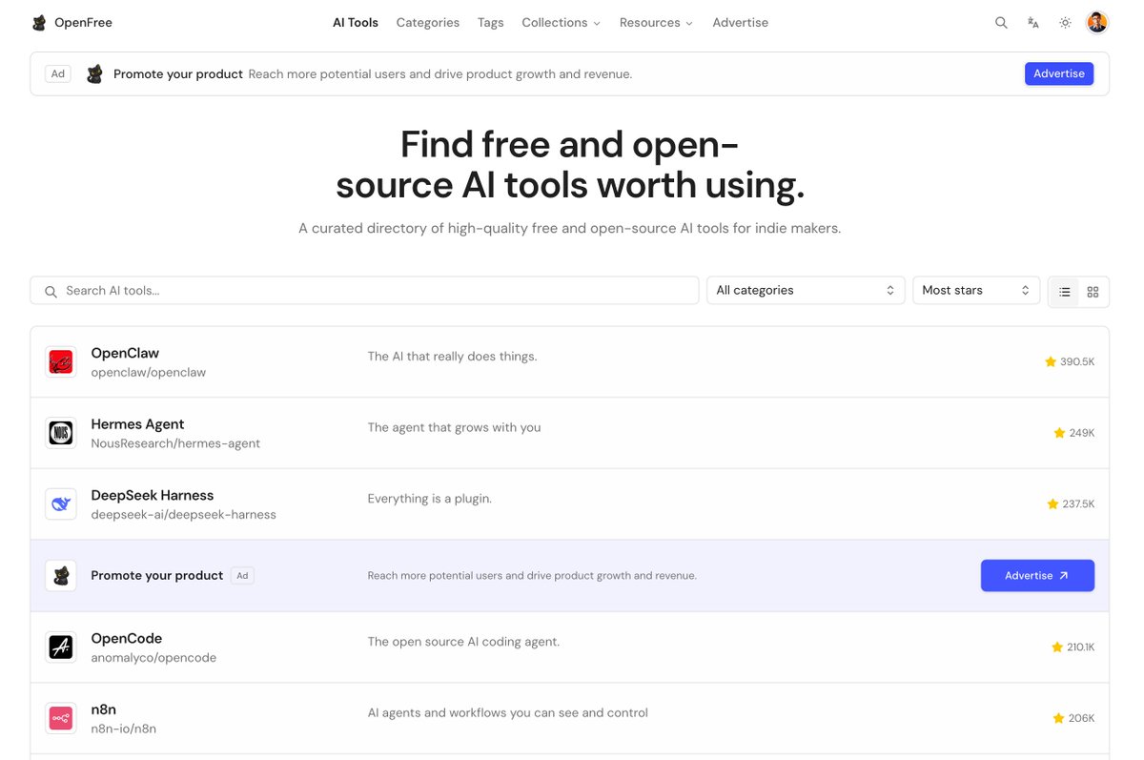Open the search magnifier in the header
This screenshot has height=760, width=1144.
[1001, 23]
